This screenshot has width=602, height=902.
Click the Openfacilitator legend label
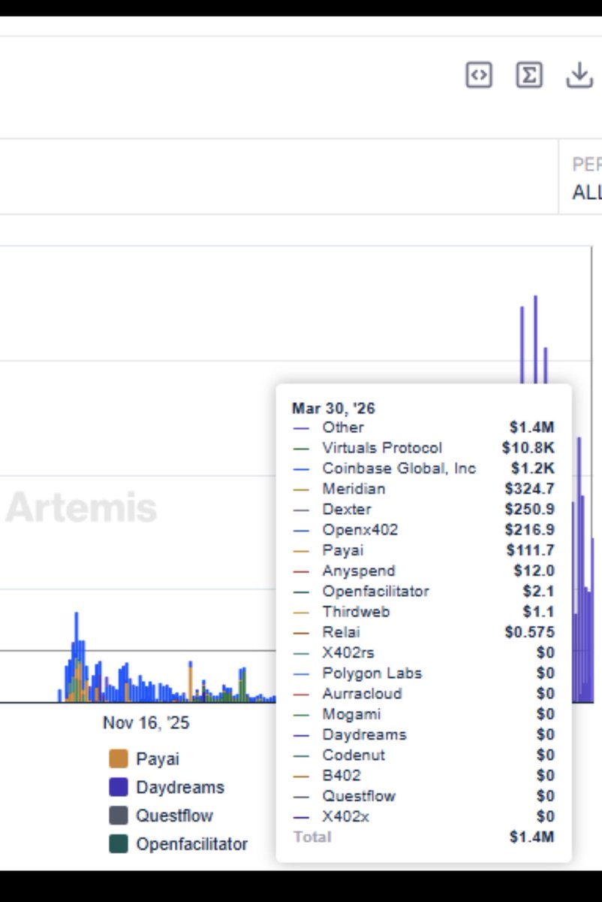pyautogui.click(x=192, y=844)
